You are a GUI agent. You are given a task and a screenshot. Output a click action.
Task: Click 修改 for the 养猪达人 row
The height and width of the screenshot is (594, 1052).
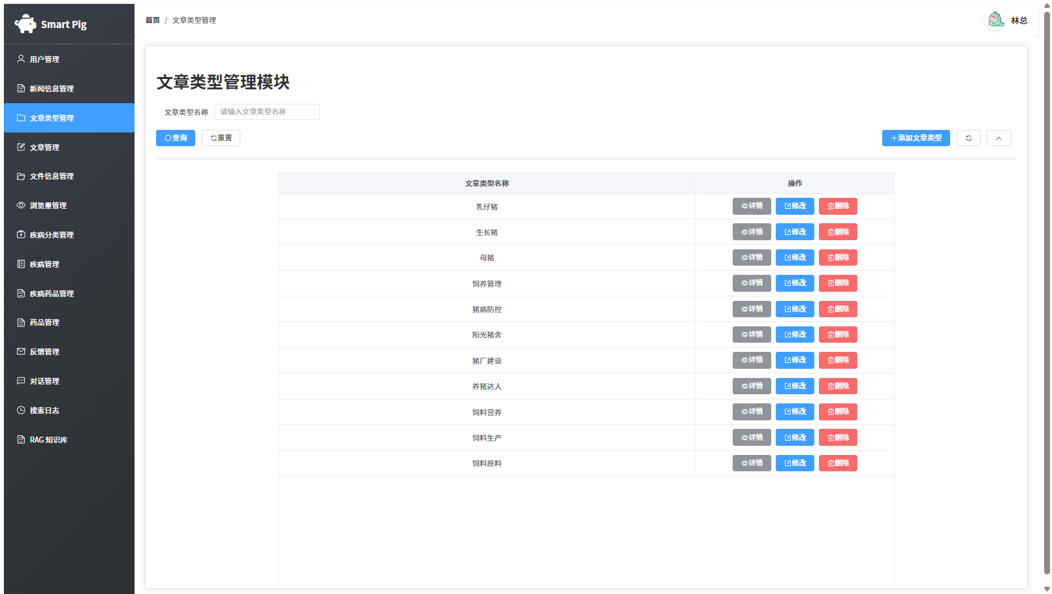(795, 386)
